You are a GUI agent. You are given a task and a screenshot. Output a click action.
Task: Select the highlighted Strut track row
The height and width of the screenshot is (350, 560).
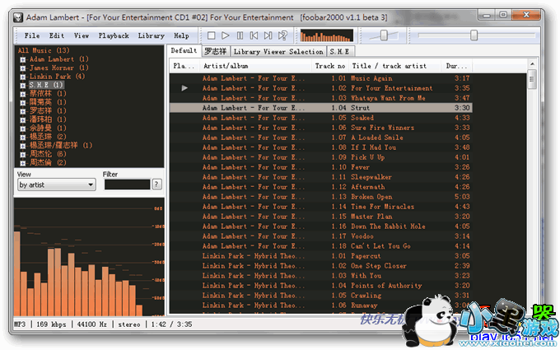[x=320, y=108]
